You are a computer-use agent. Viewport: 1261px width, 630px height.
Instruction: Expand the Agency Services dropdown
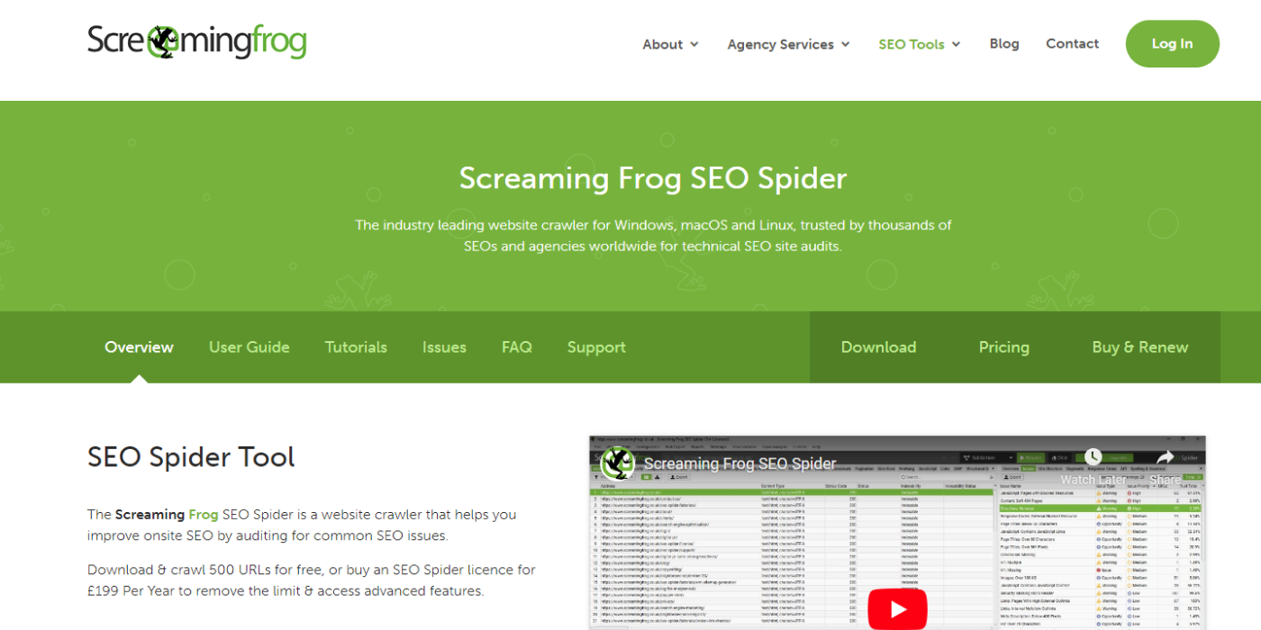788,44
